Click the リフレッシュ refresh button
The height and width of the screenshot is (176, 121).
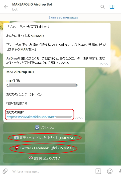[x=44, y=128]
